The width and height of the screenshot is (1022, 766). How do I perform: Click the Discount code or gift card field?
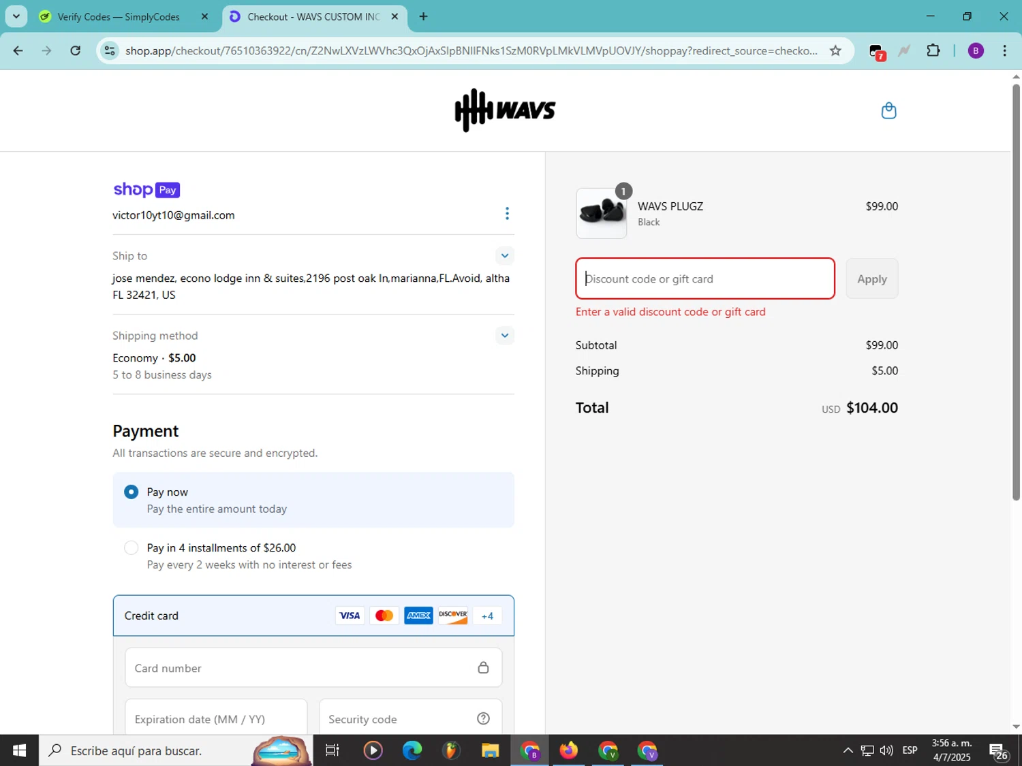(x=705, y=278)
